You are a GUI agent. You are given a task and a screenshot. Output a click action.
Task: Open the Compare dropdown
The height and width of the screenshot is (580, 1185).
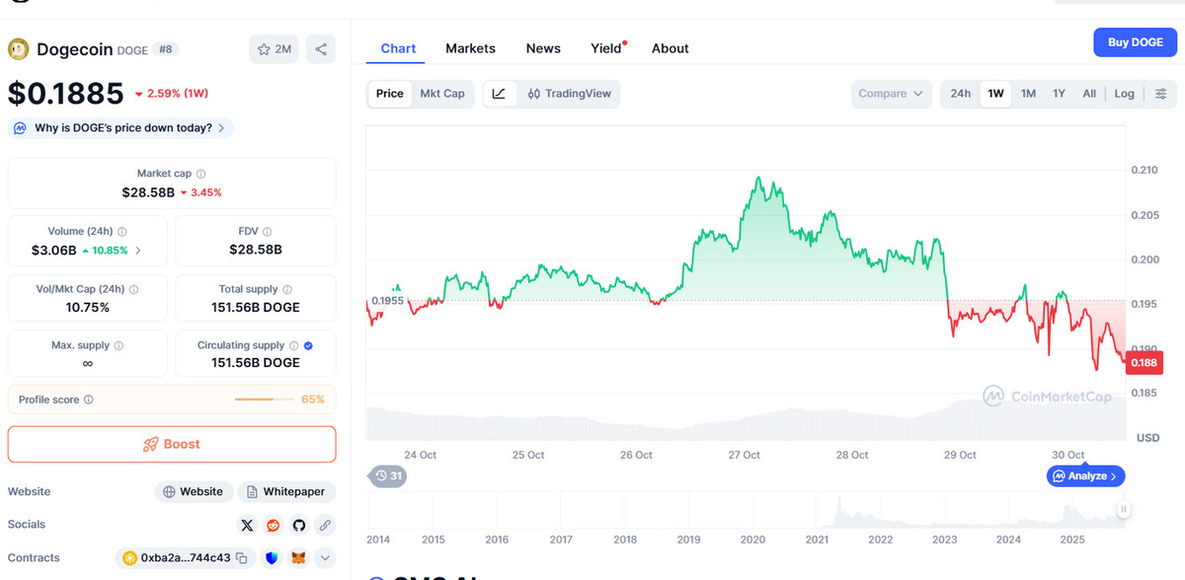click(x=891, y=94)
